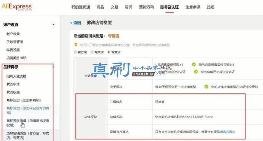Open 子账号管理 in sidebar
Viewport: 263px width, 141px height.
click(x=15, y=42)
